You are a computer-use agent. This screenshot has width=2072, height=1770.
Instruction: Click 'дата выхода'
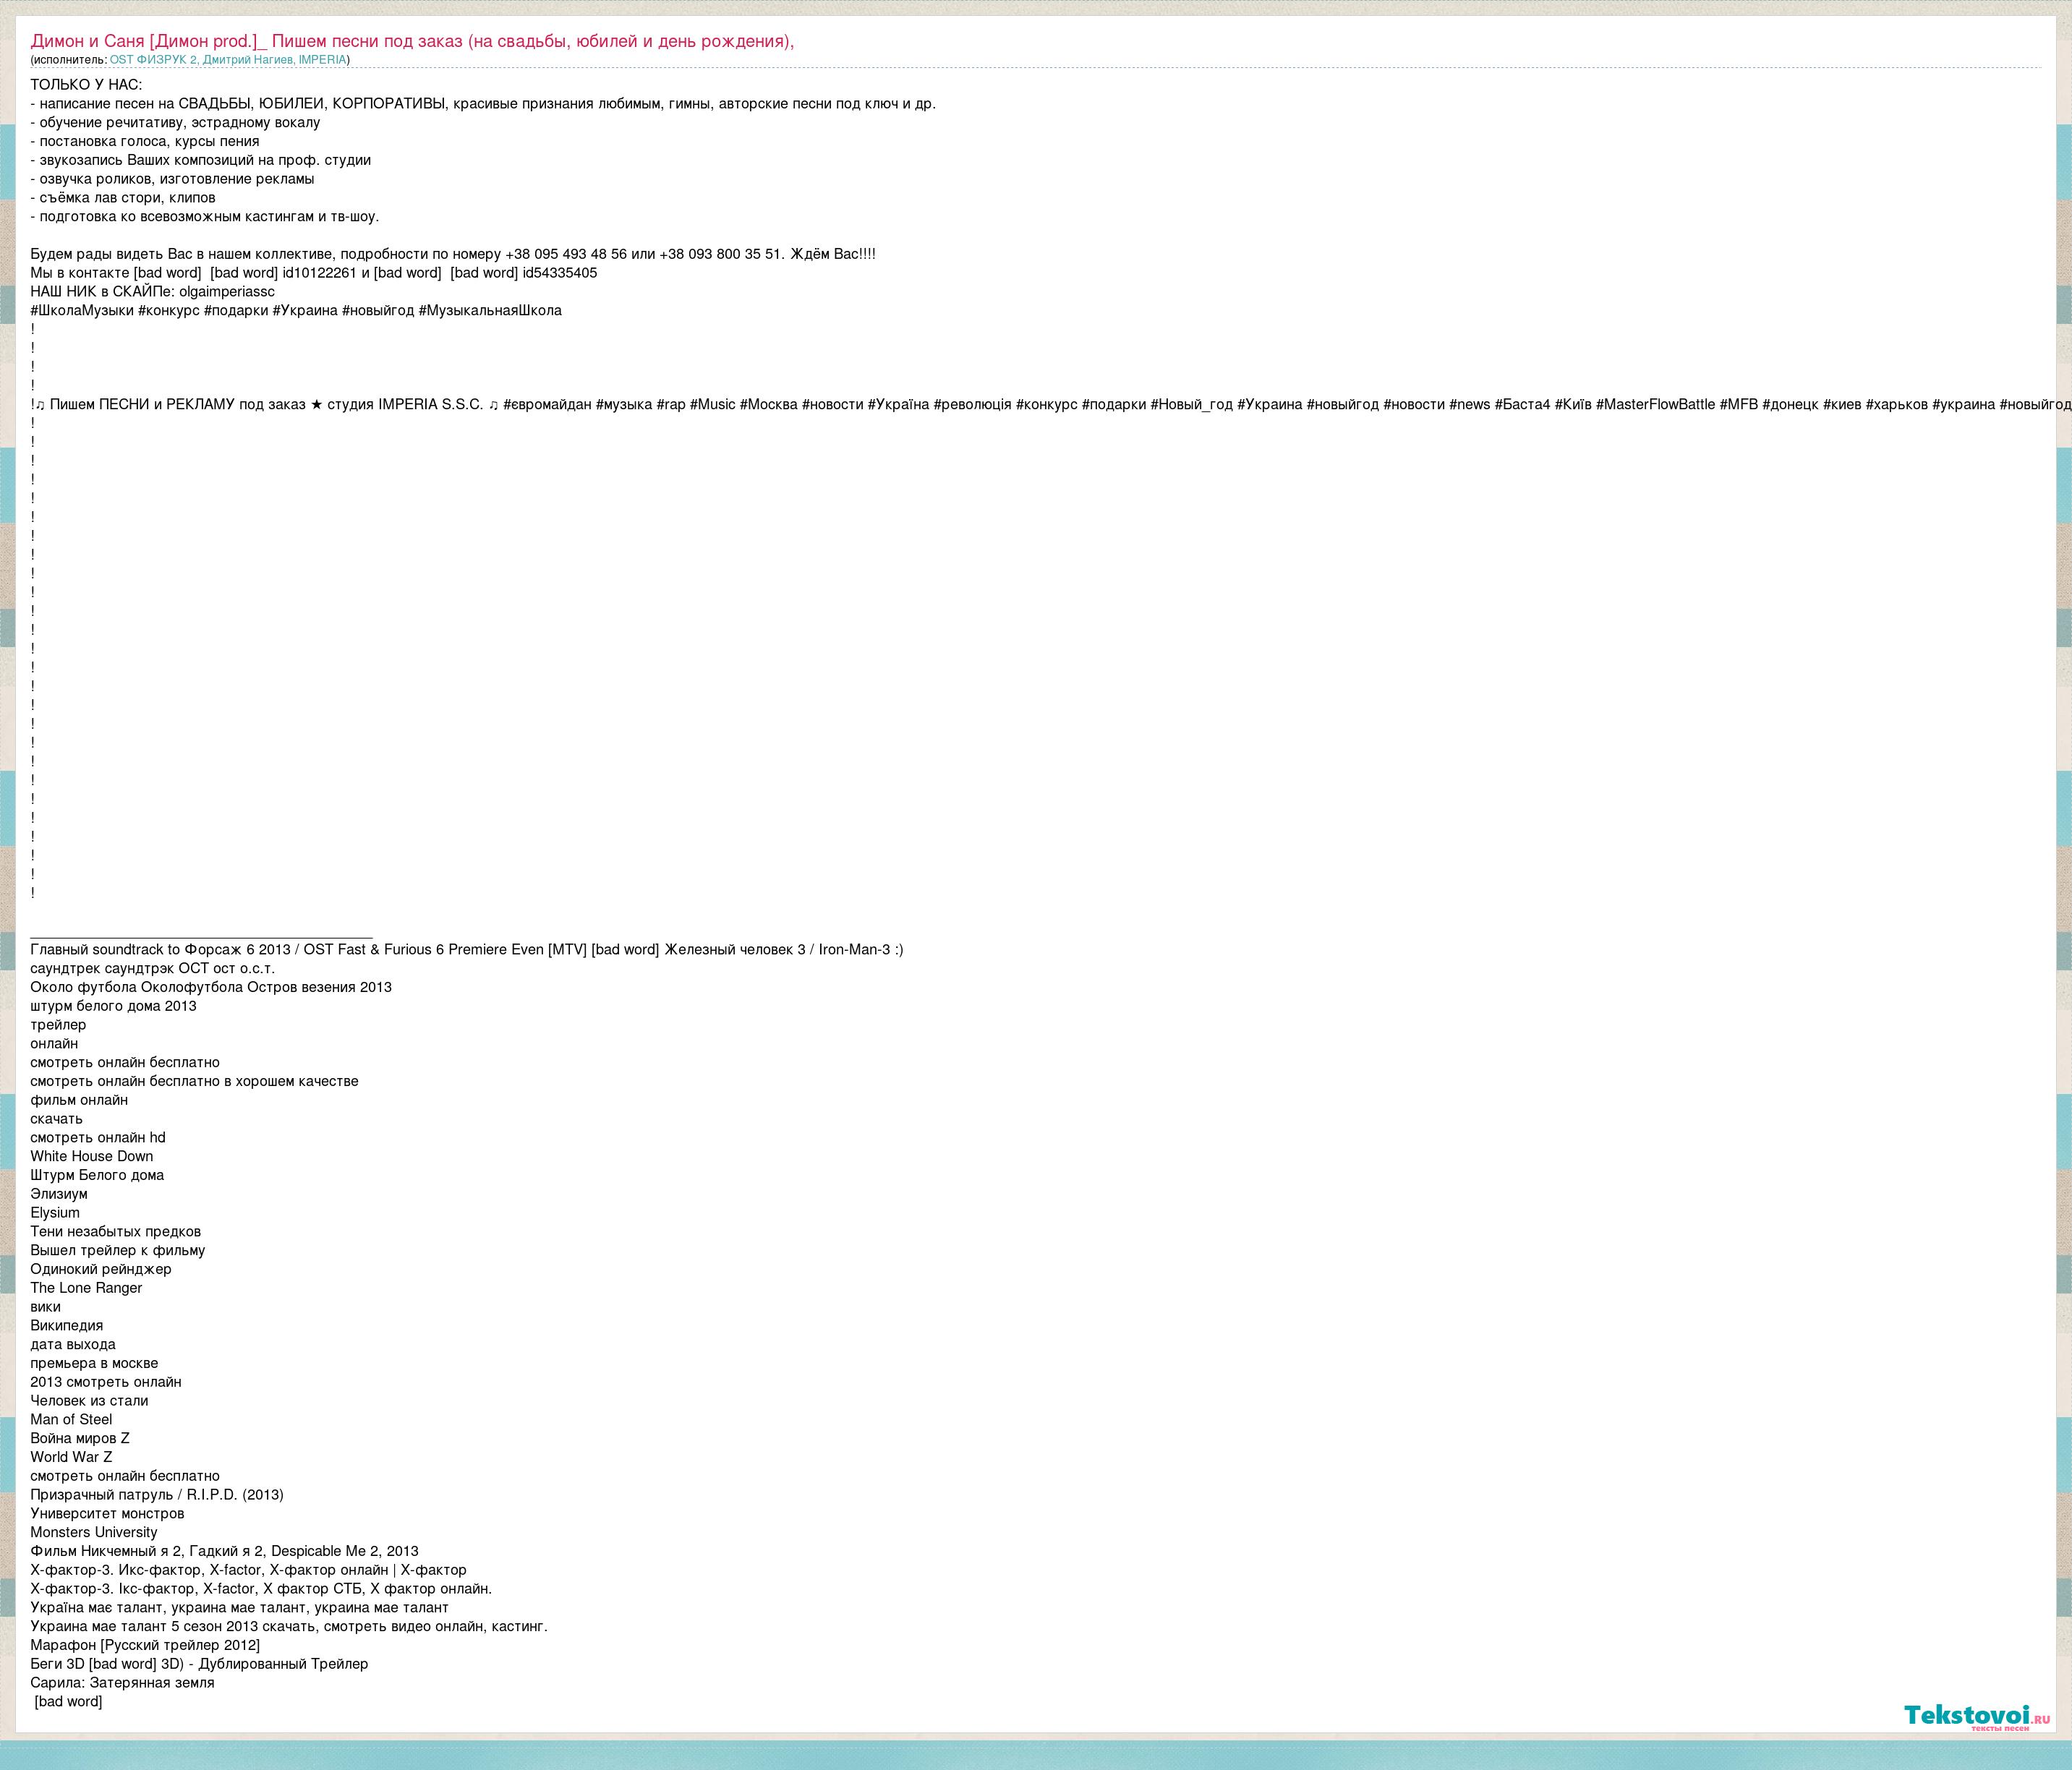(x=73, y=1345)
